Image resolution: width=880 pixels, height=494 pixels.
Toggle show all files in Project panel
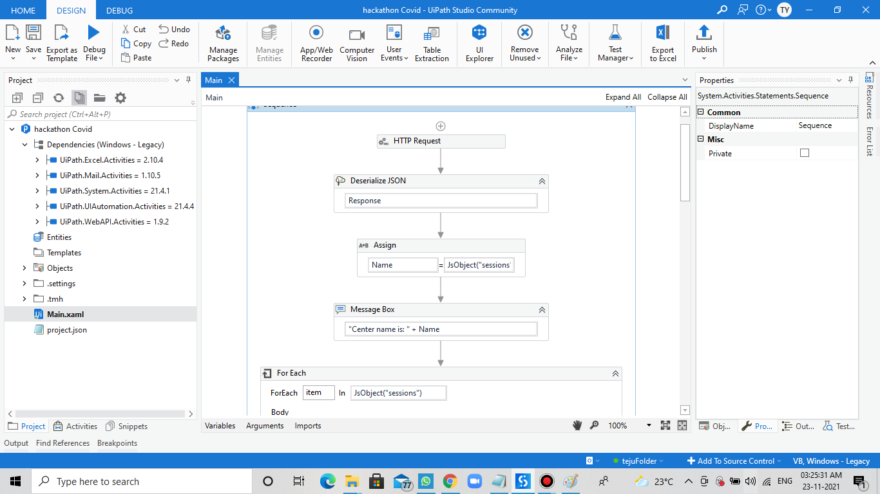pos(79,98)
